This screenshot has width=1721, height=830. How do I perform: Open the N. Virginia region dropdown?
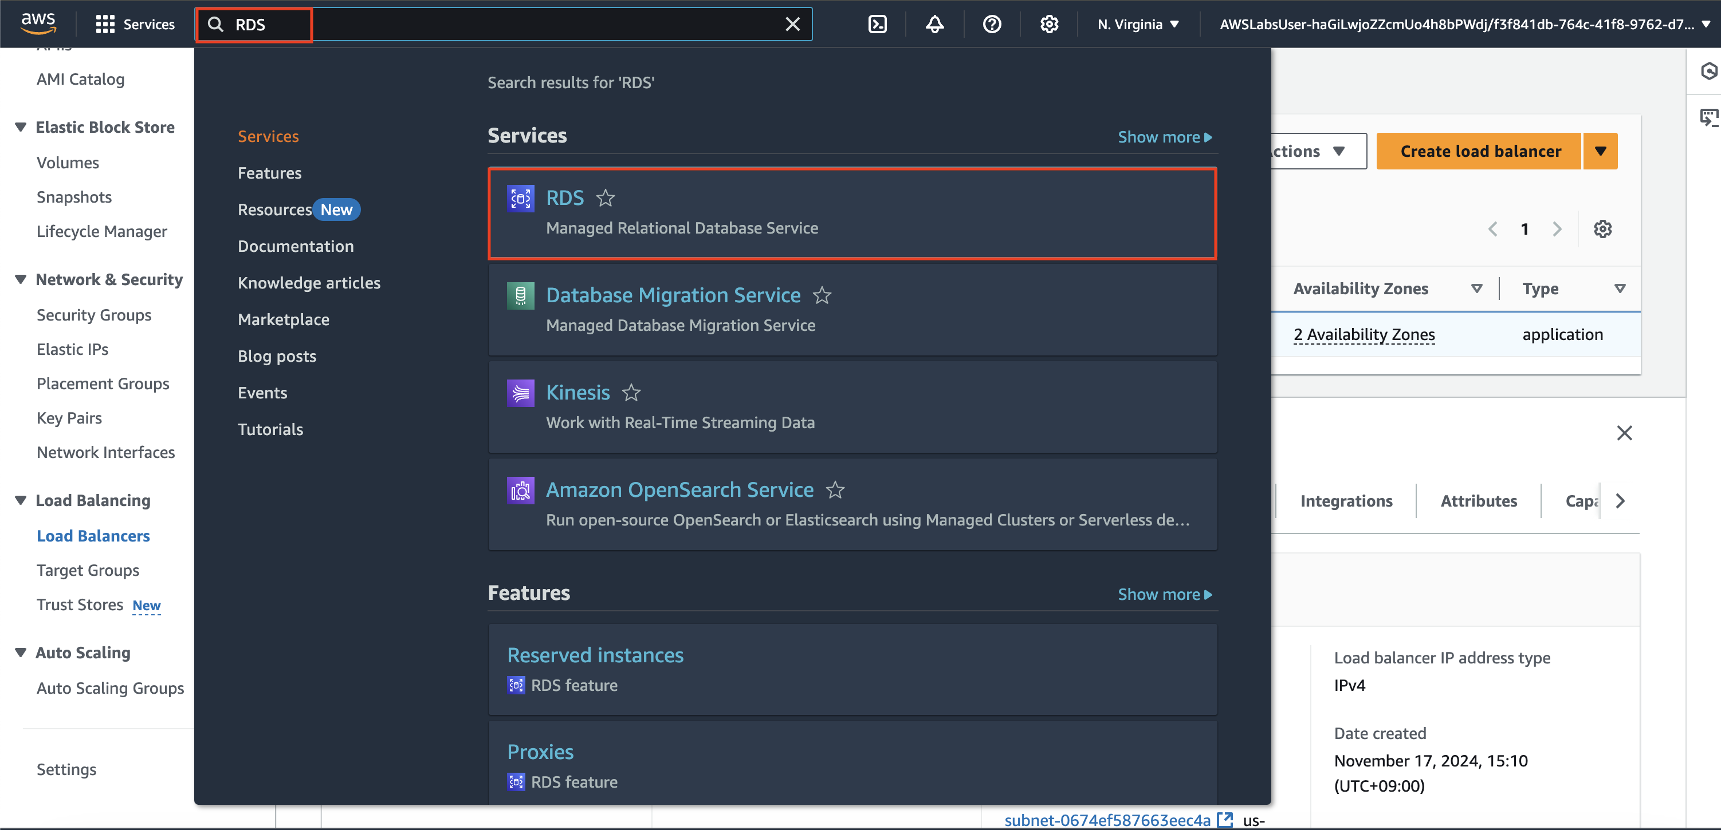pos(1138,25)
